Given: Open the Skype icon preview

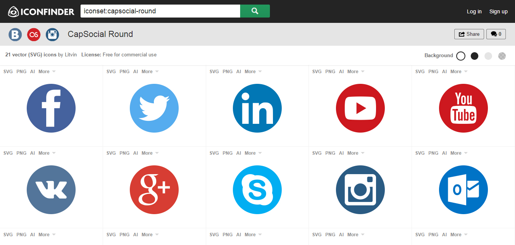Looking at the screenshot, I should (257, 189).
